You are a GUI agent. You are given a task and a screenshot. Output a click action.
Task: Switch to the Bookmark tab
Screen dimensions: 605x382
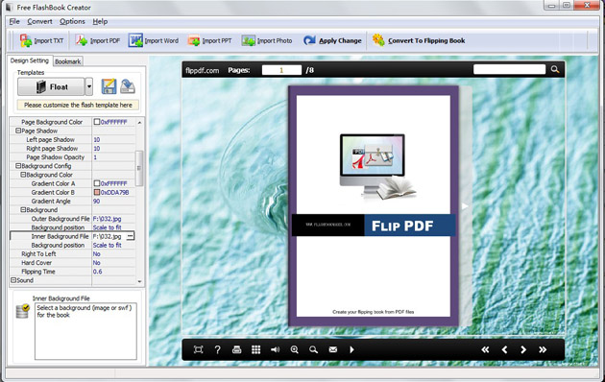click(67, 61)
